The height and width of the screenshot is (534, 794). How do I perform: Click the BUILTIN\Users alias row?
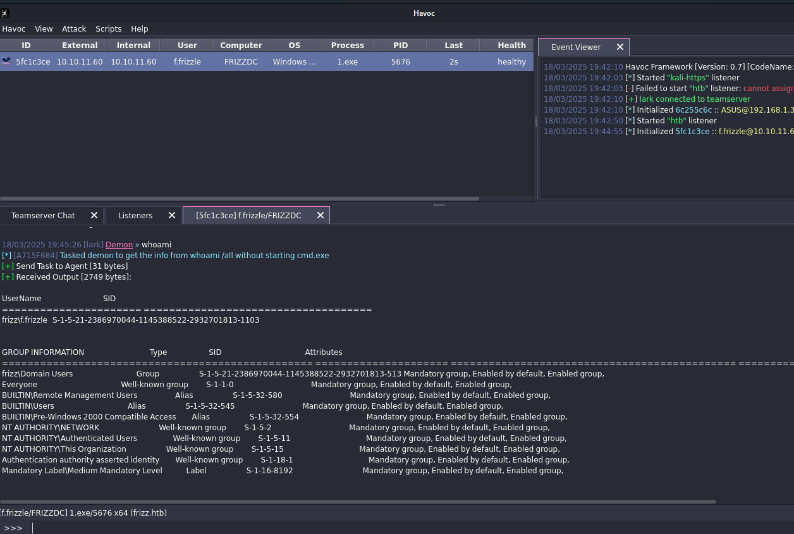(252, 406)
